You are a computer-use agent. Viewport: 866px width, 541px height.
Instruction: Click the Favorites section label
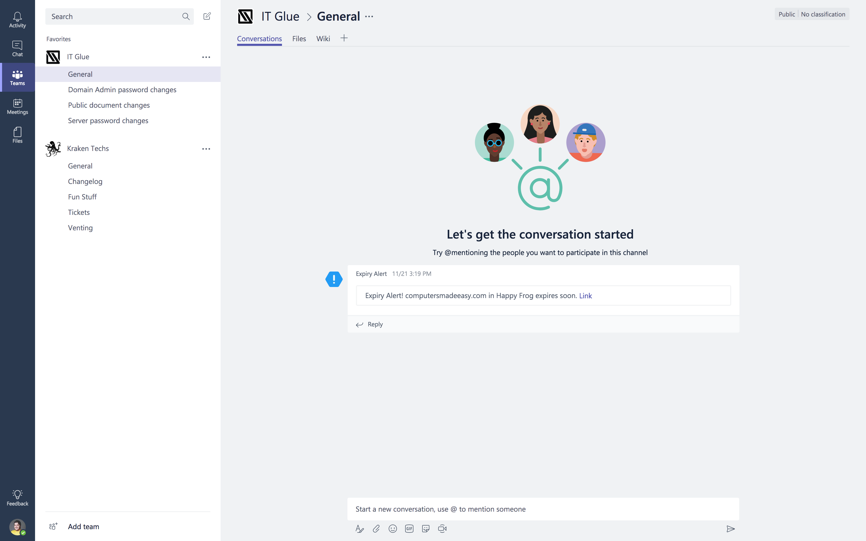58,39
